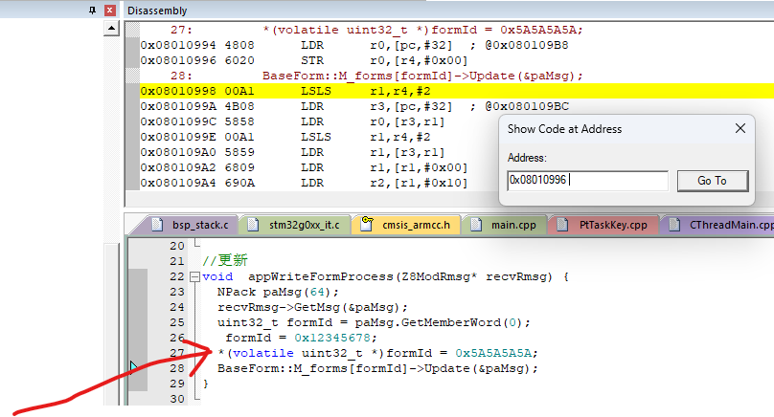Click line number 22 in editor gutter
The height and width of the screenshot is (417, 774).
click(x=176, y=277)
